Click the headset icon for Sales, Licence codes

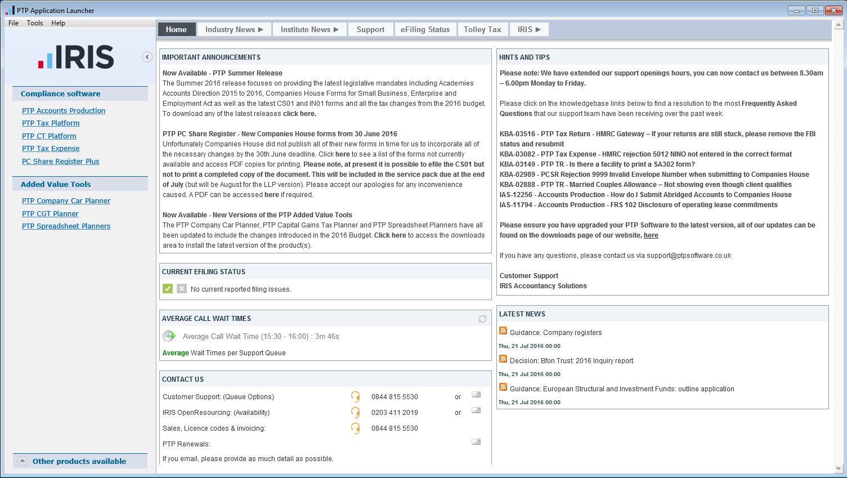355,428
